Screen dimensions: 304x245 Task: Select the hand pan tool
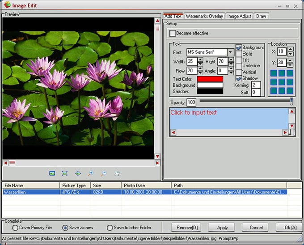point(117,173)
